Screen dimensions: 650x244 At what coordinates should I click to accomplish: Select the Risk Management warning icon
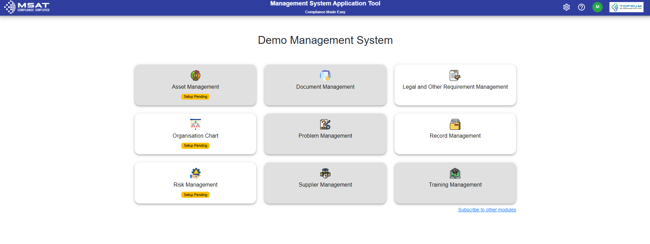coord(195,173)
